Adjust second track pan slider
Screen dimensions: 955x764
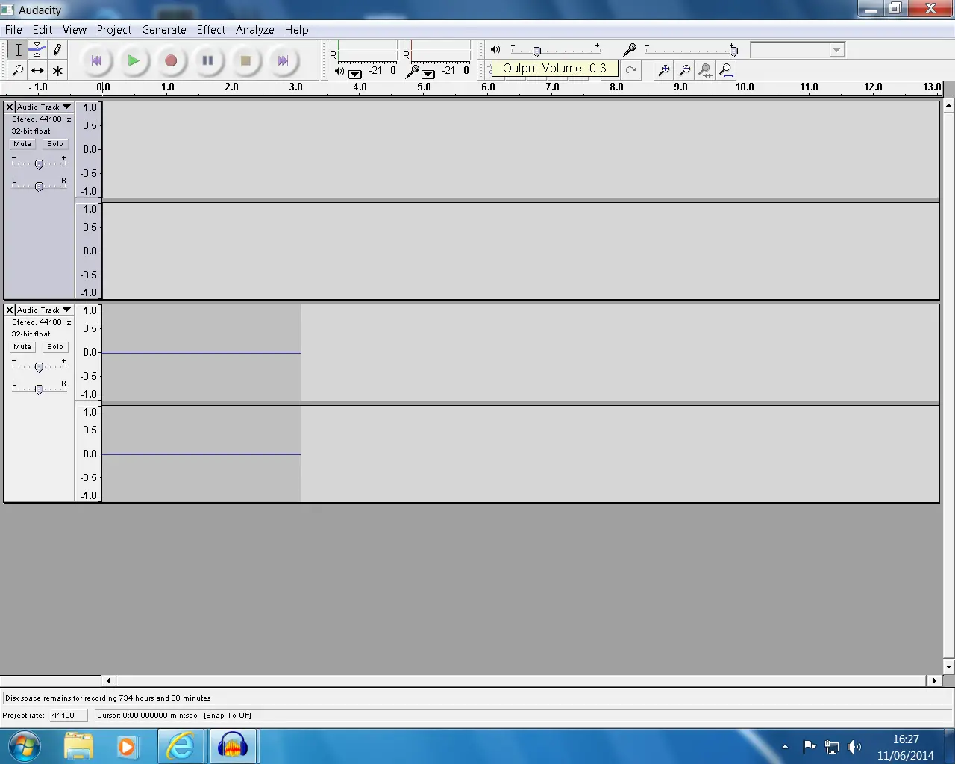pyautogui.click(x=39, y=389)
